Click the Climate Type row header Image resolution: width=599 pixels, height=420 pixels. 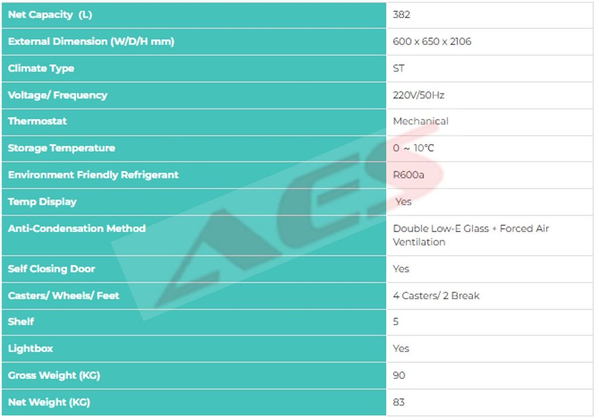pyautogui.click(x=41, y=69)
